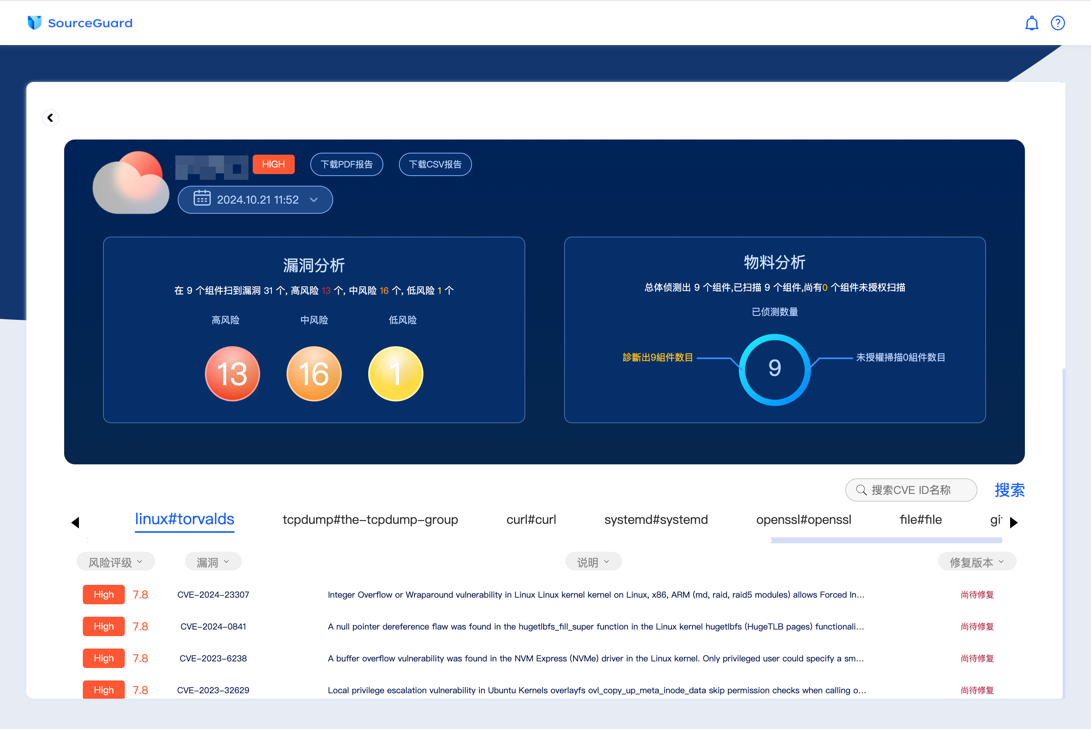Open the 风险评级 filter dropdown
The image size is (1091, 729).
click(116, 561)
